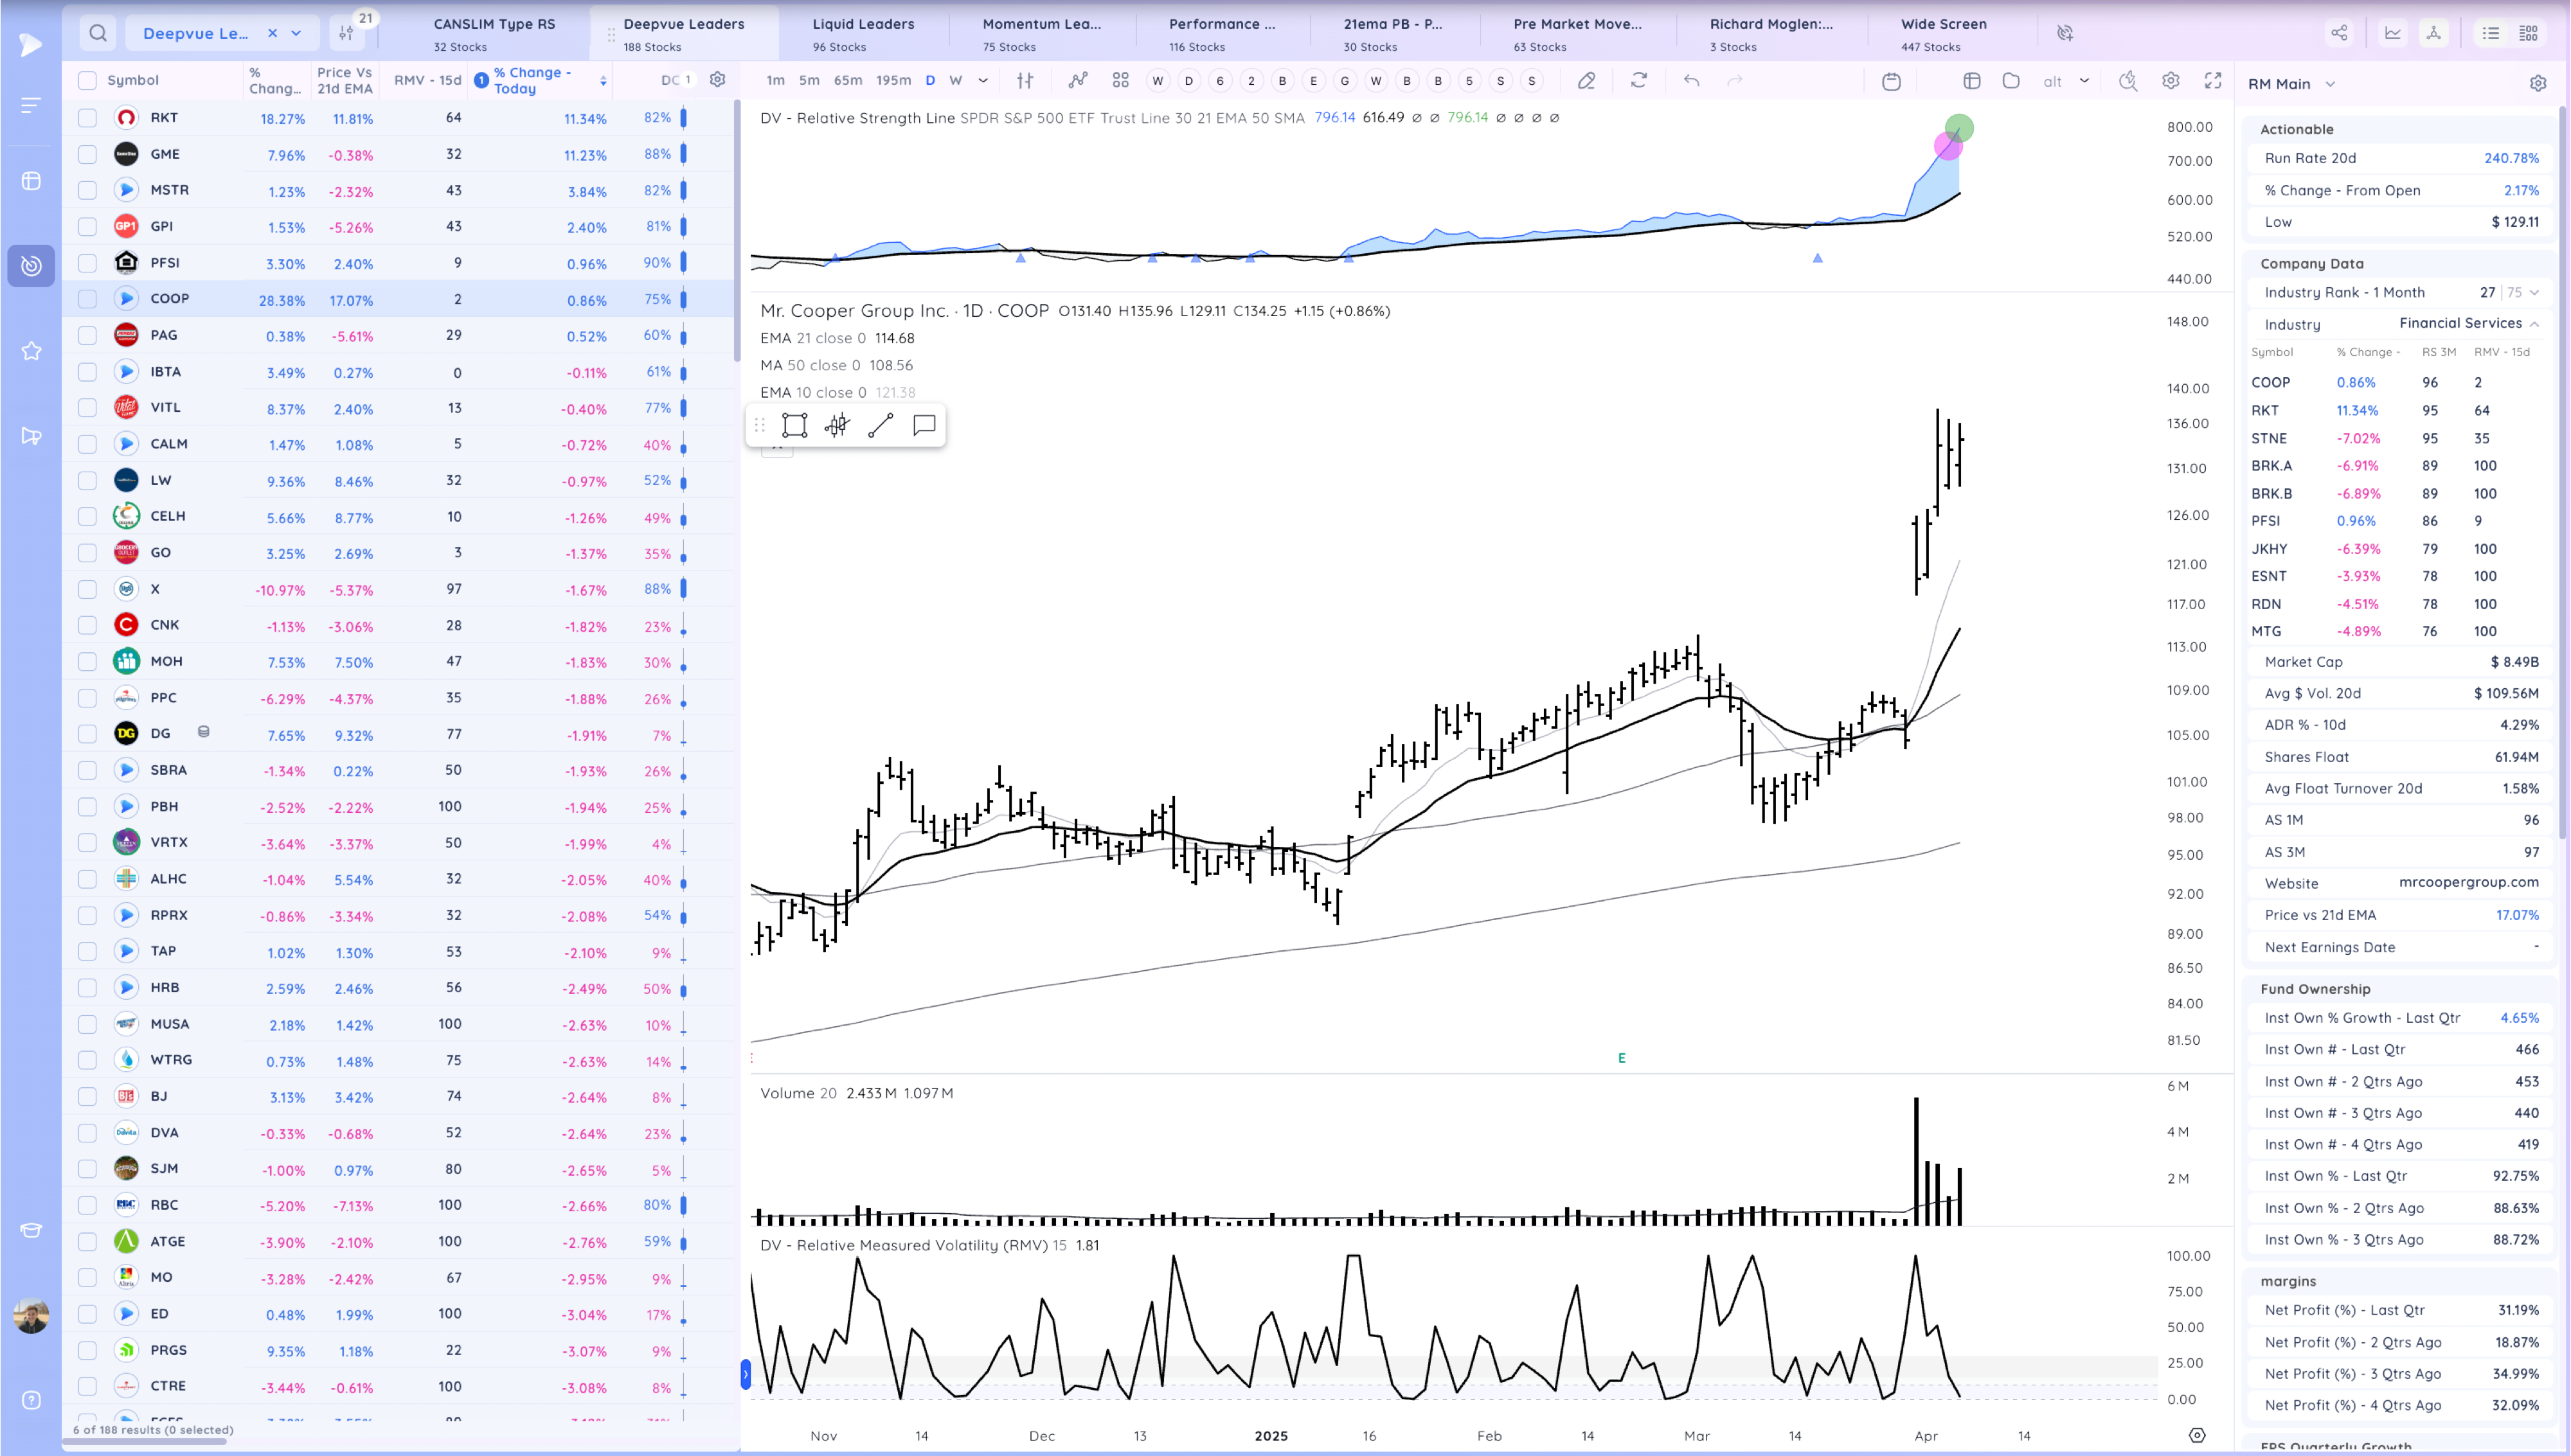The image size is (2571, 1456).
Task: Select the 195m timeframe button
Action: pos(893,81)
